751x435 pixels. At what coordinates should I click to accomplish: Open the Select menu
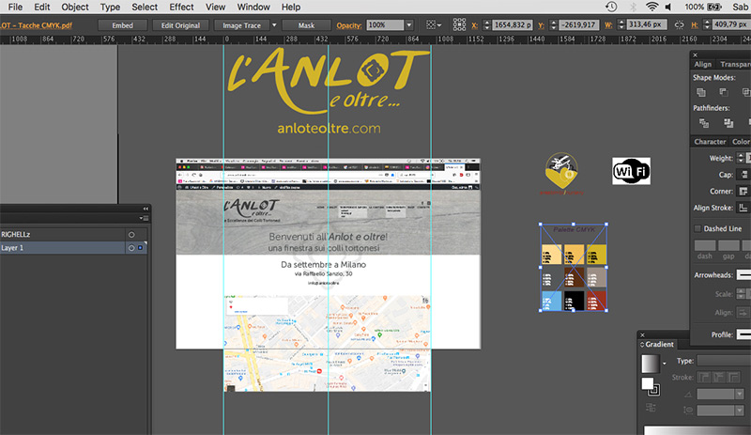tap(145, 7)
